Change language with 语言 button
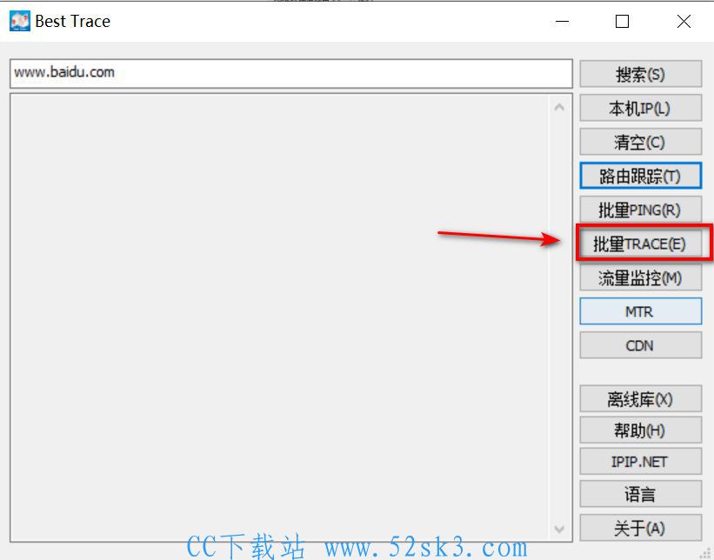 [x=640, y=494]
